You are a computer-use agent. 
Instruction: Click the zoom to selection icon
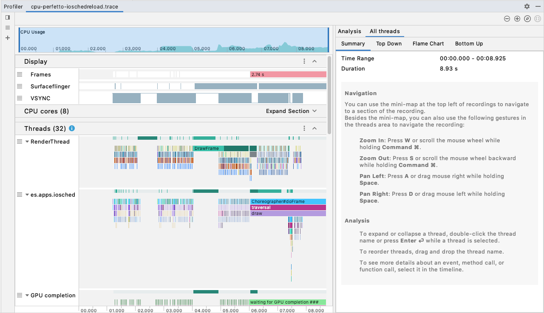pos(538,19)
